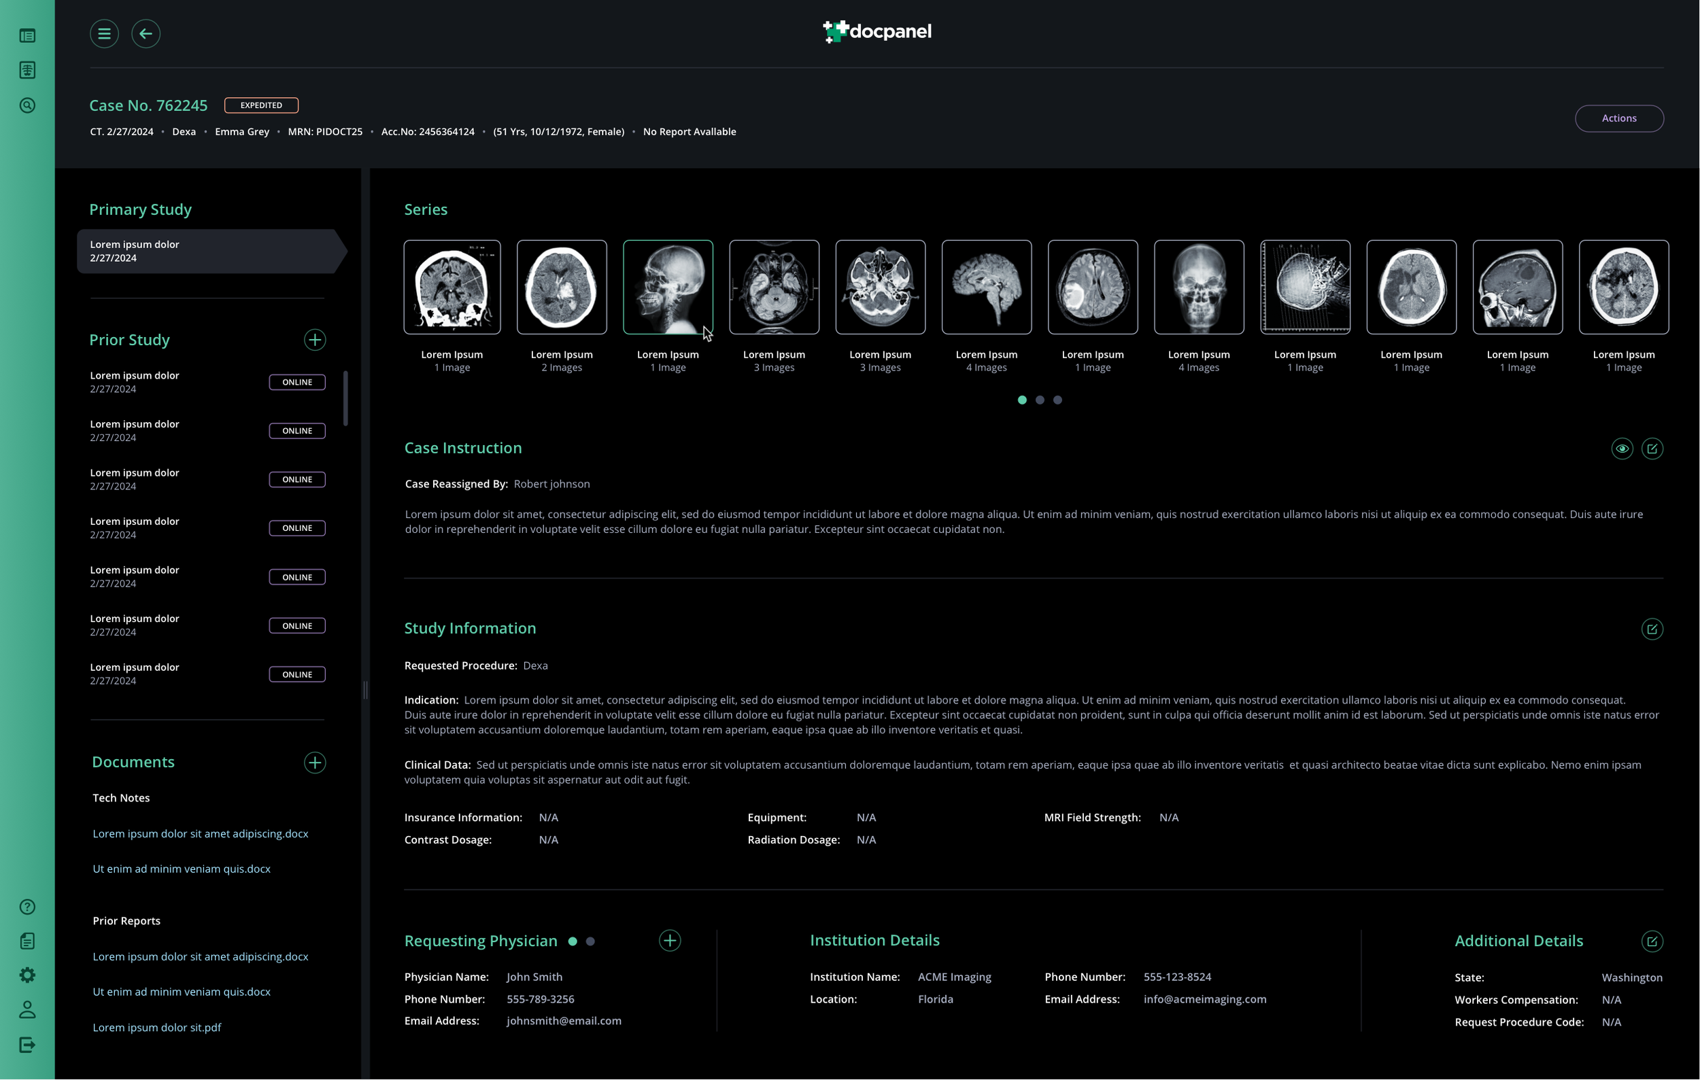Screen dimensions: 1700x1080
Task: Edit the Study Information section
Action: click(1651, 629)
